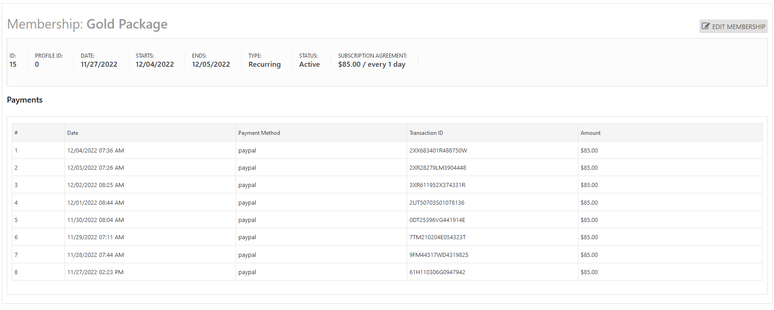Click date 12/03/2022 07:26 AM
The width and height of the screenshot is (774, 310).
[x=96, y=168]
